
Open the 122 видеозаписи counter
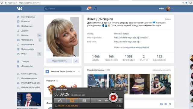(160, 58)
